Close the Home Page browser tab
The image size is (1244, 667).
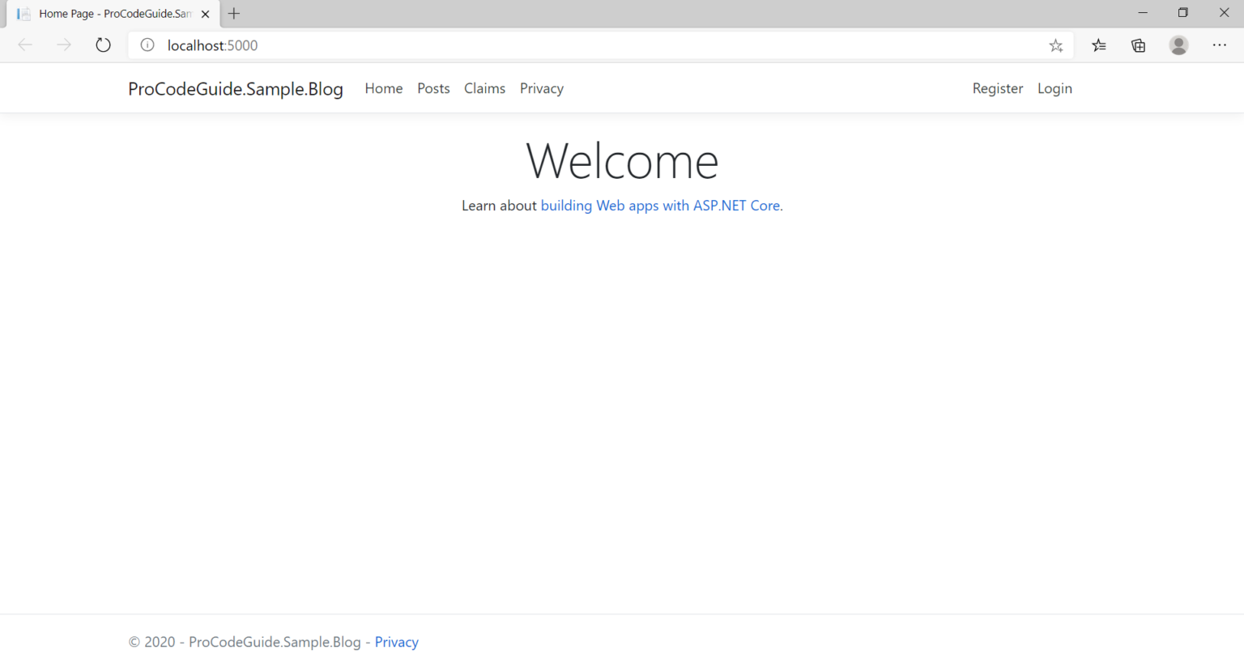pos(205,14)
